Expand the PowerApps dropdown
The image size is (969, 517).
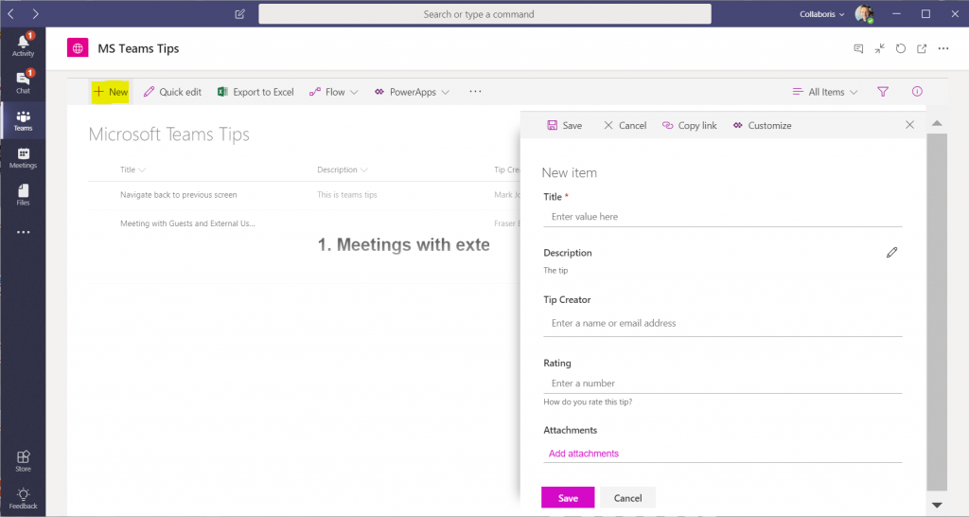click(x=413, y=92)
